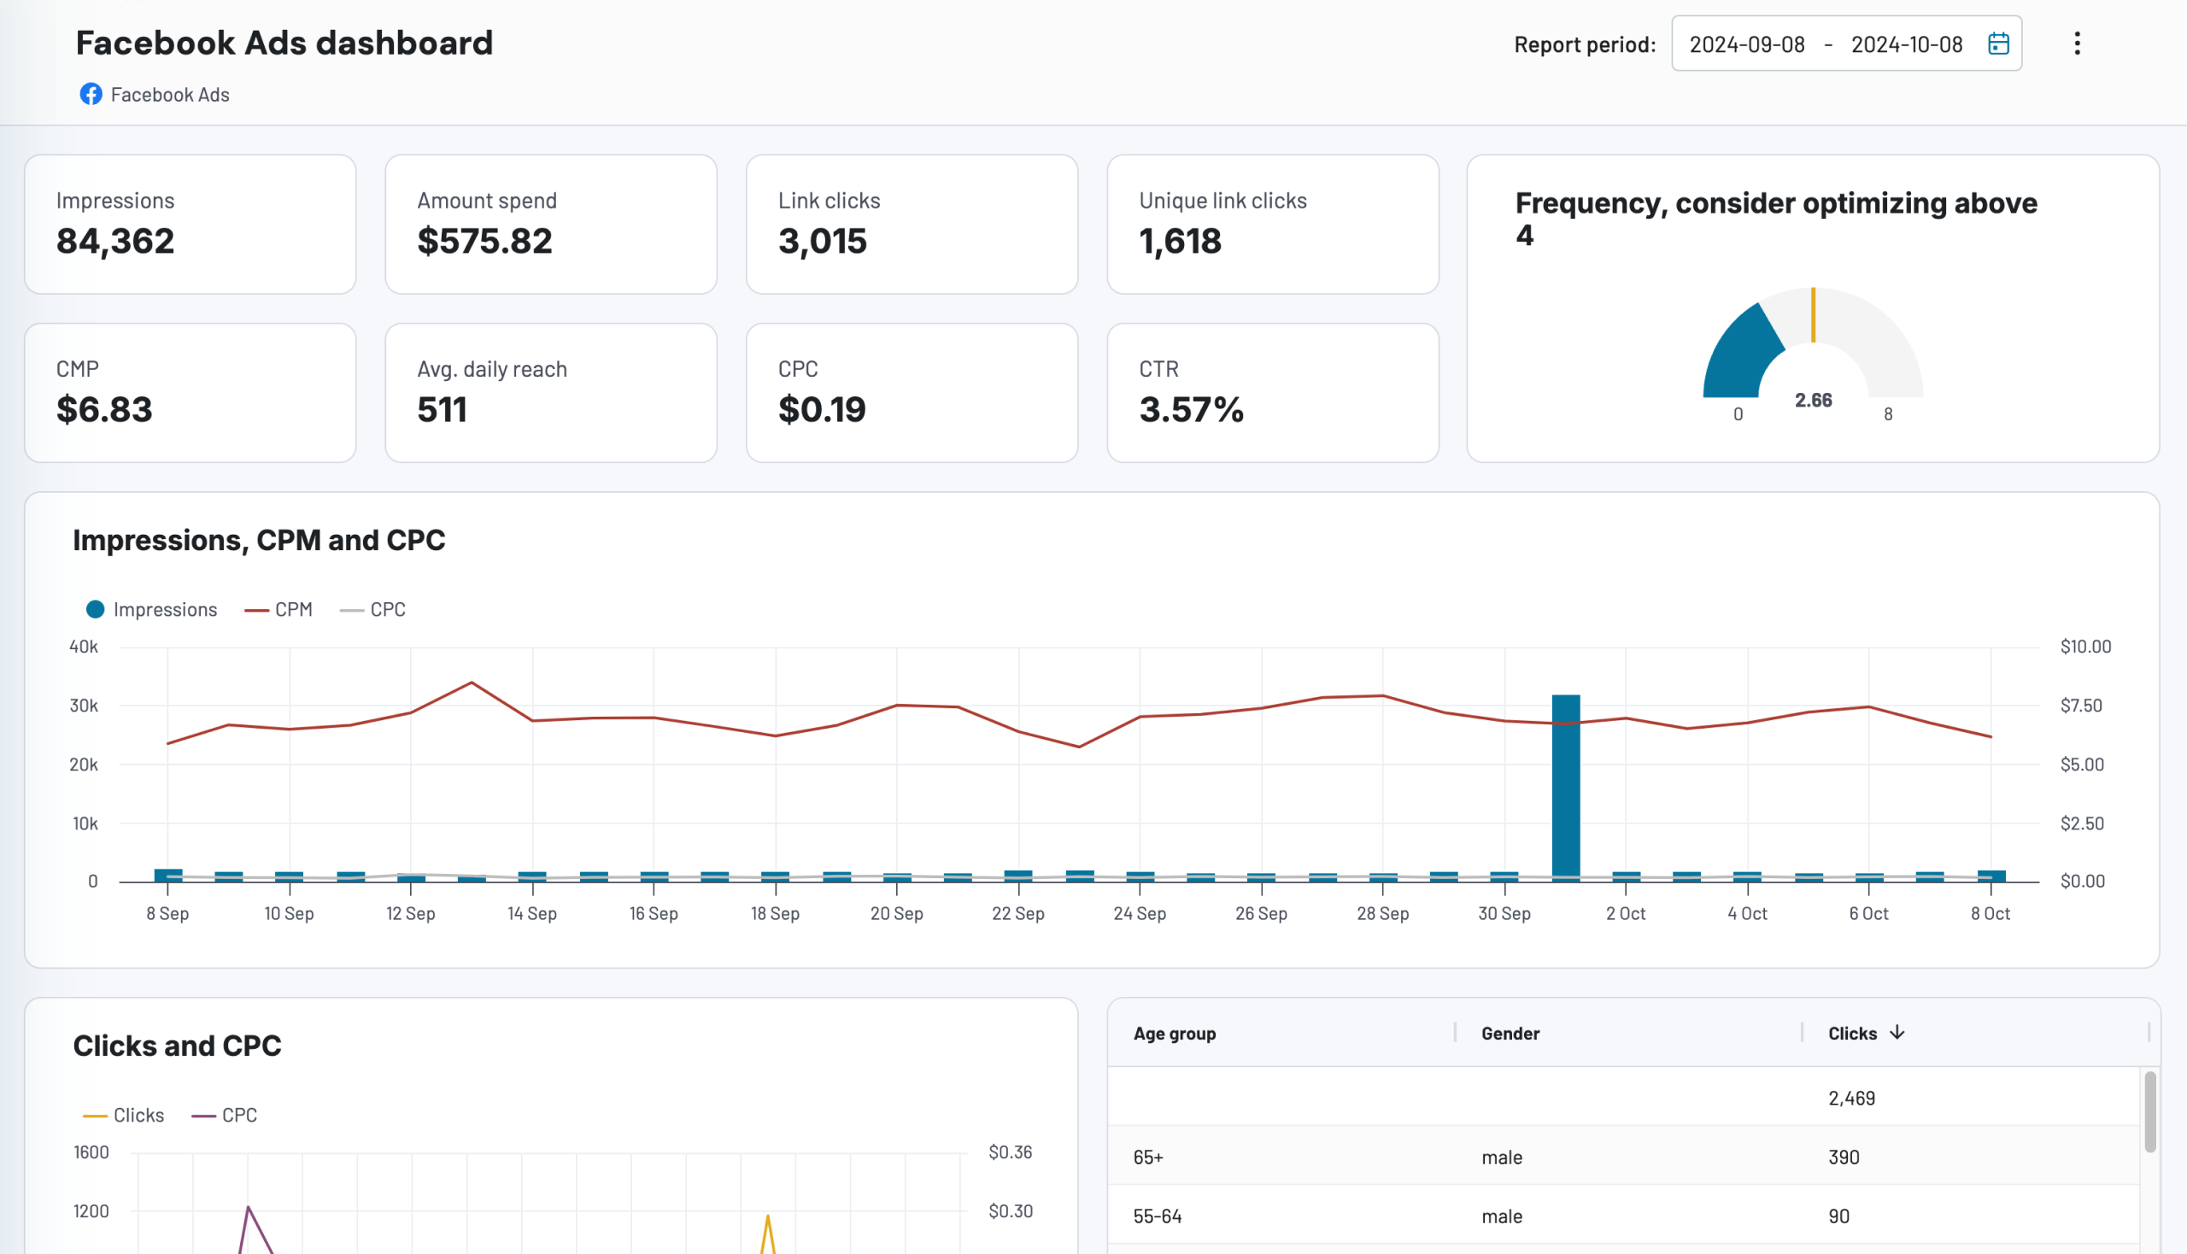Click the 2 Oct axis label
This screenshot has height=1254, width=2187.
click(x=1626, y=913)
